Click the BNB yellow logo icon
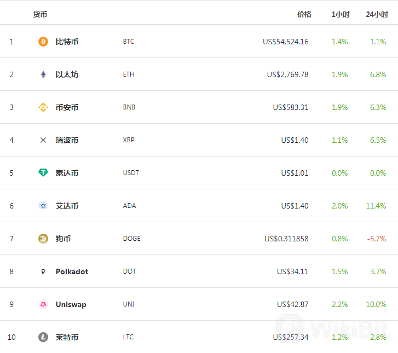The height and width of the screenshot is (353, 398). (43, 107)
